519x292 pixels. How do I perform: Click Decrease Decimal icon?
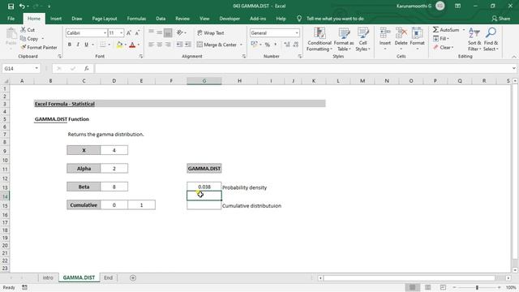295,45
